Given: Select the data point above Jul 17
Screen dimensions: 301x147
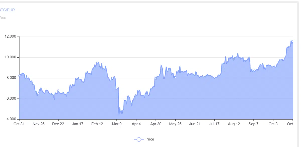Looking at the screenshot, I should coord(214,78).
